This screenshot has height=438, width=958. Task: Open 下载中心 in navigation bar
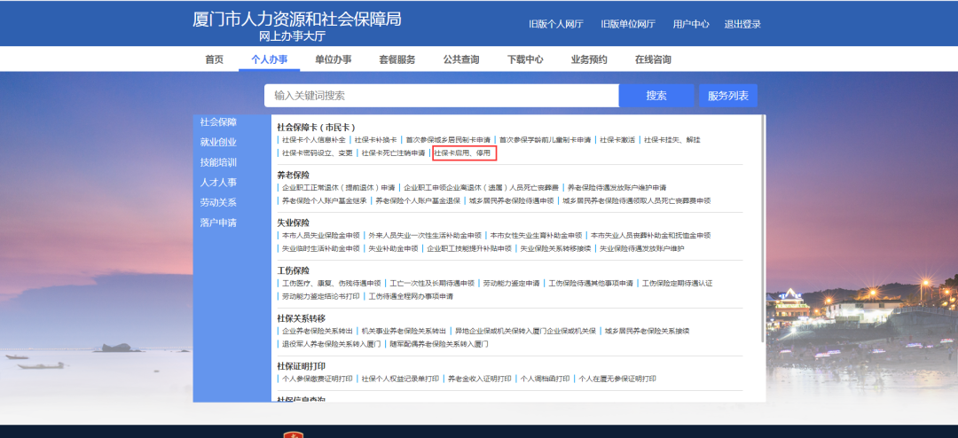[x=525, y=59]
